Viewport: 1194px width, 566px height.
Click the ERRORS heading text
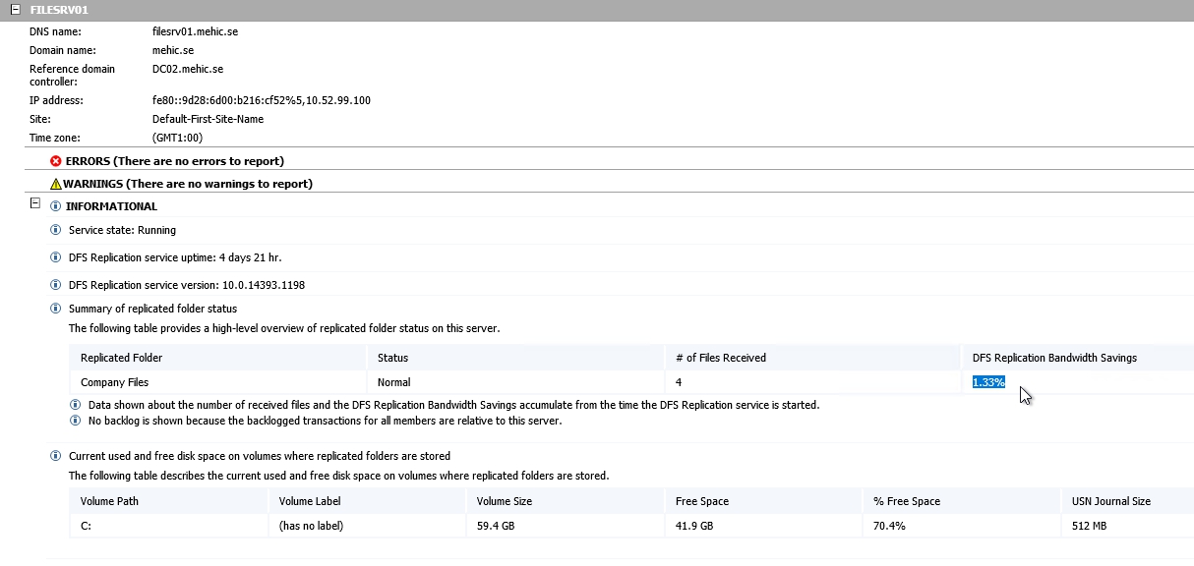(x=174, y=161)
